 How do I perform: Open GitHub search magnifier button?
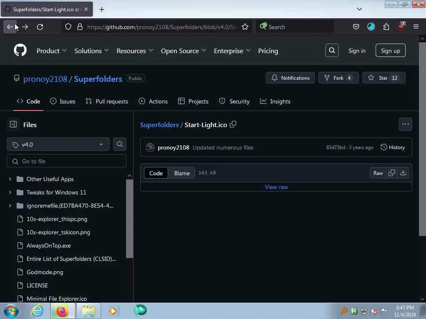point(332,50)
